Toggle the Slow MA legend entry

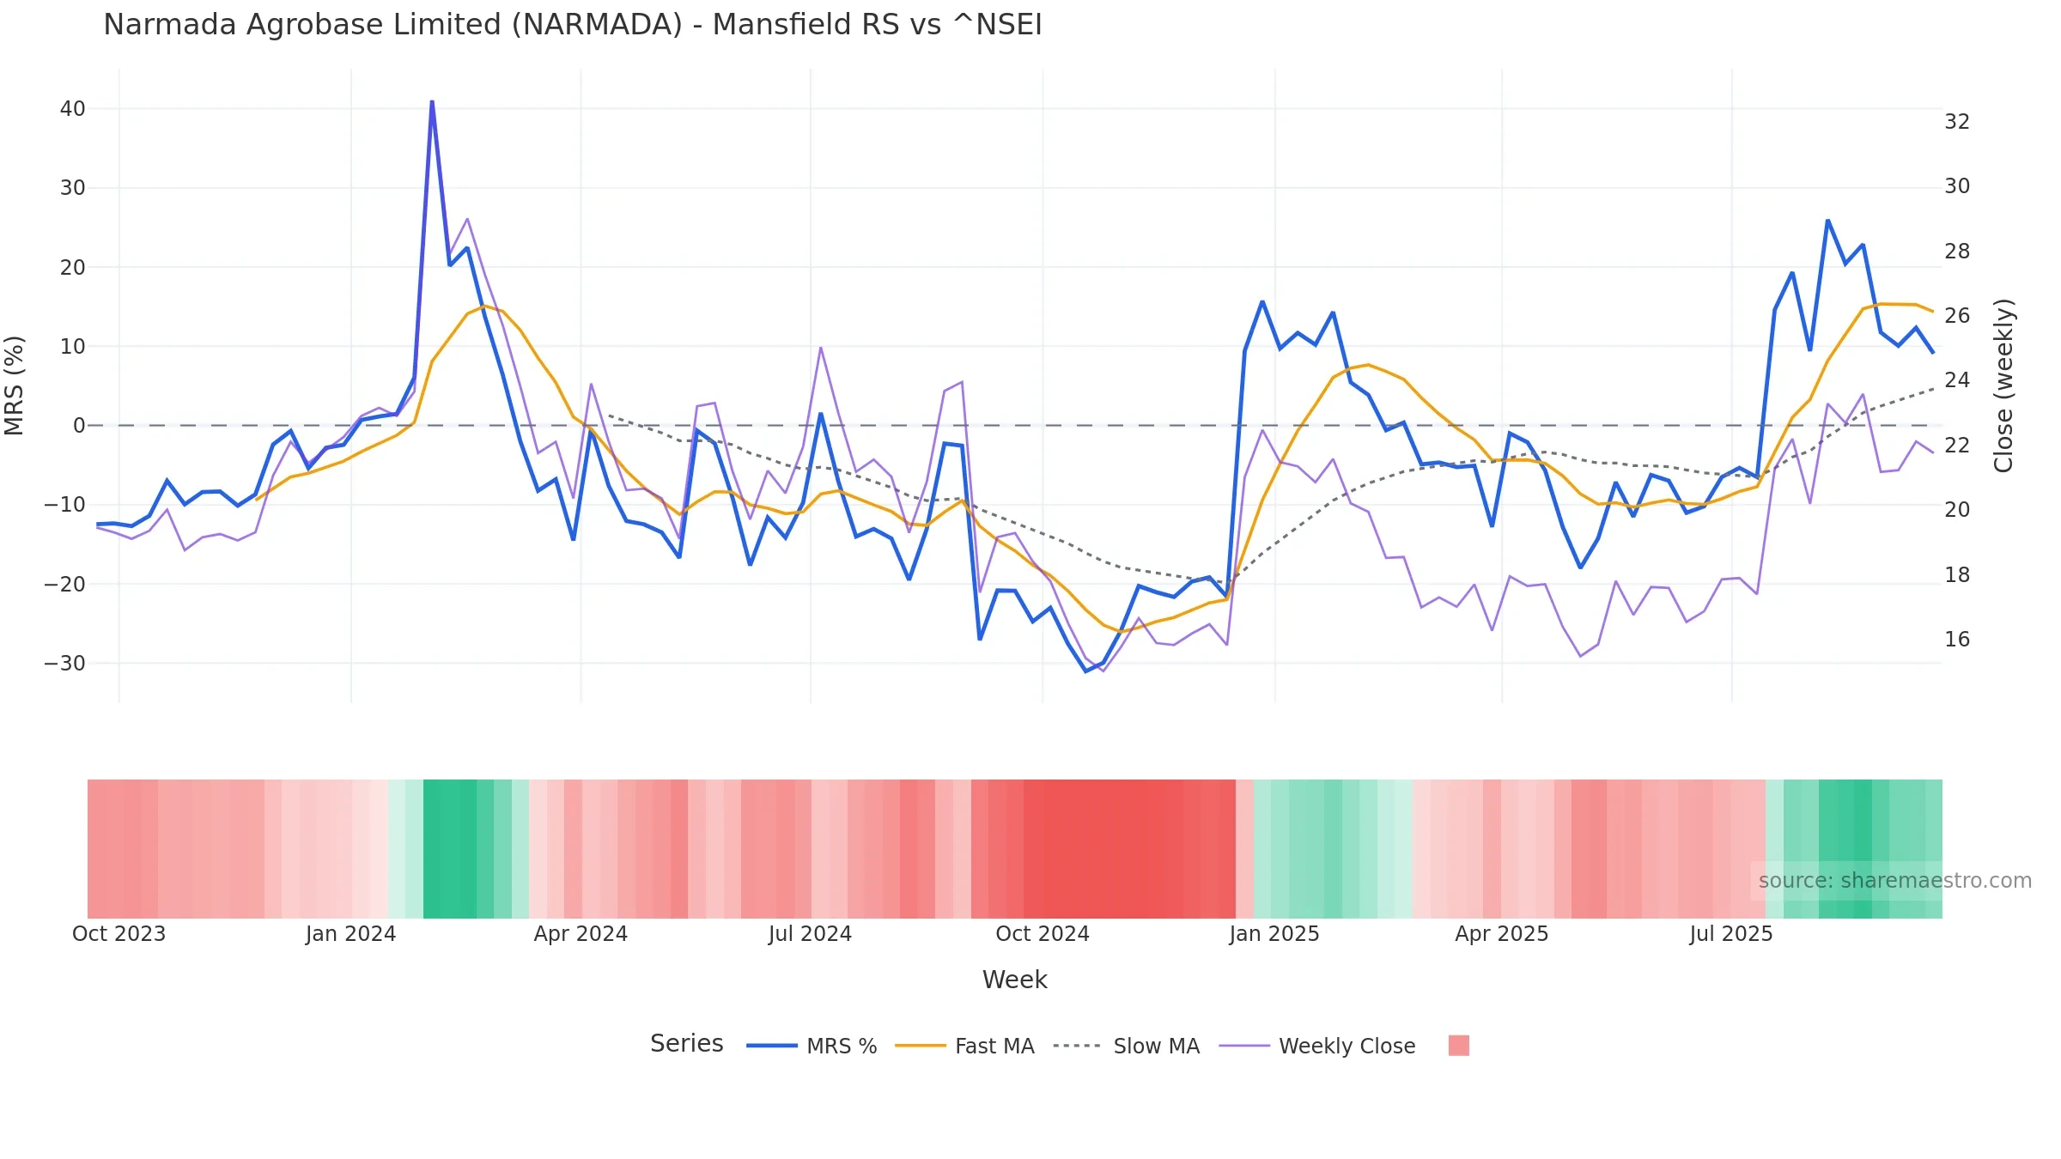[1126, 1046]
